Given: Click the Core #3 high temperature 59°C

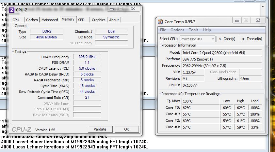Looking at the screenshot, I should [x=241, y=127].
